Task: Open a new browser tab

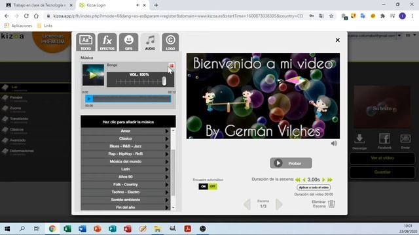Action: (x=156, y=5)
